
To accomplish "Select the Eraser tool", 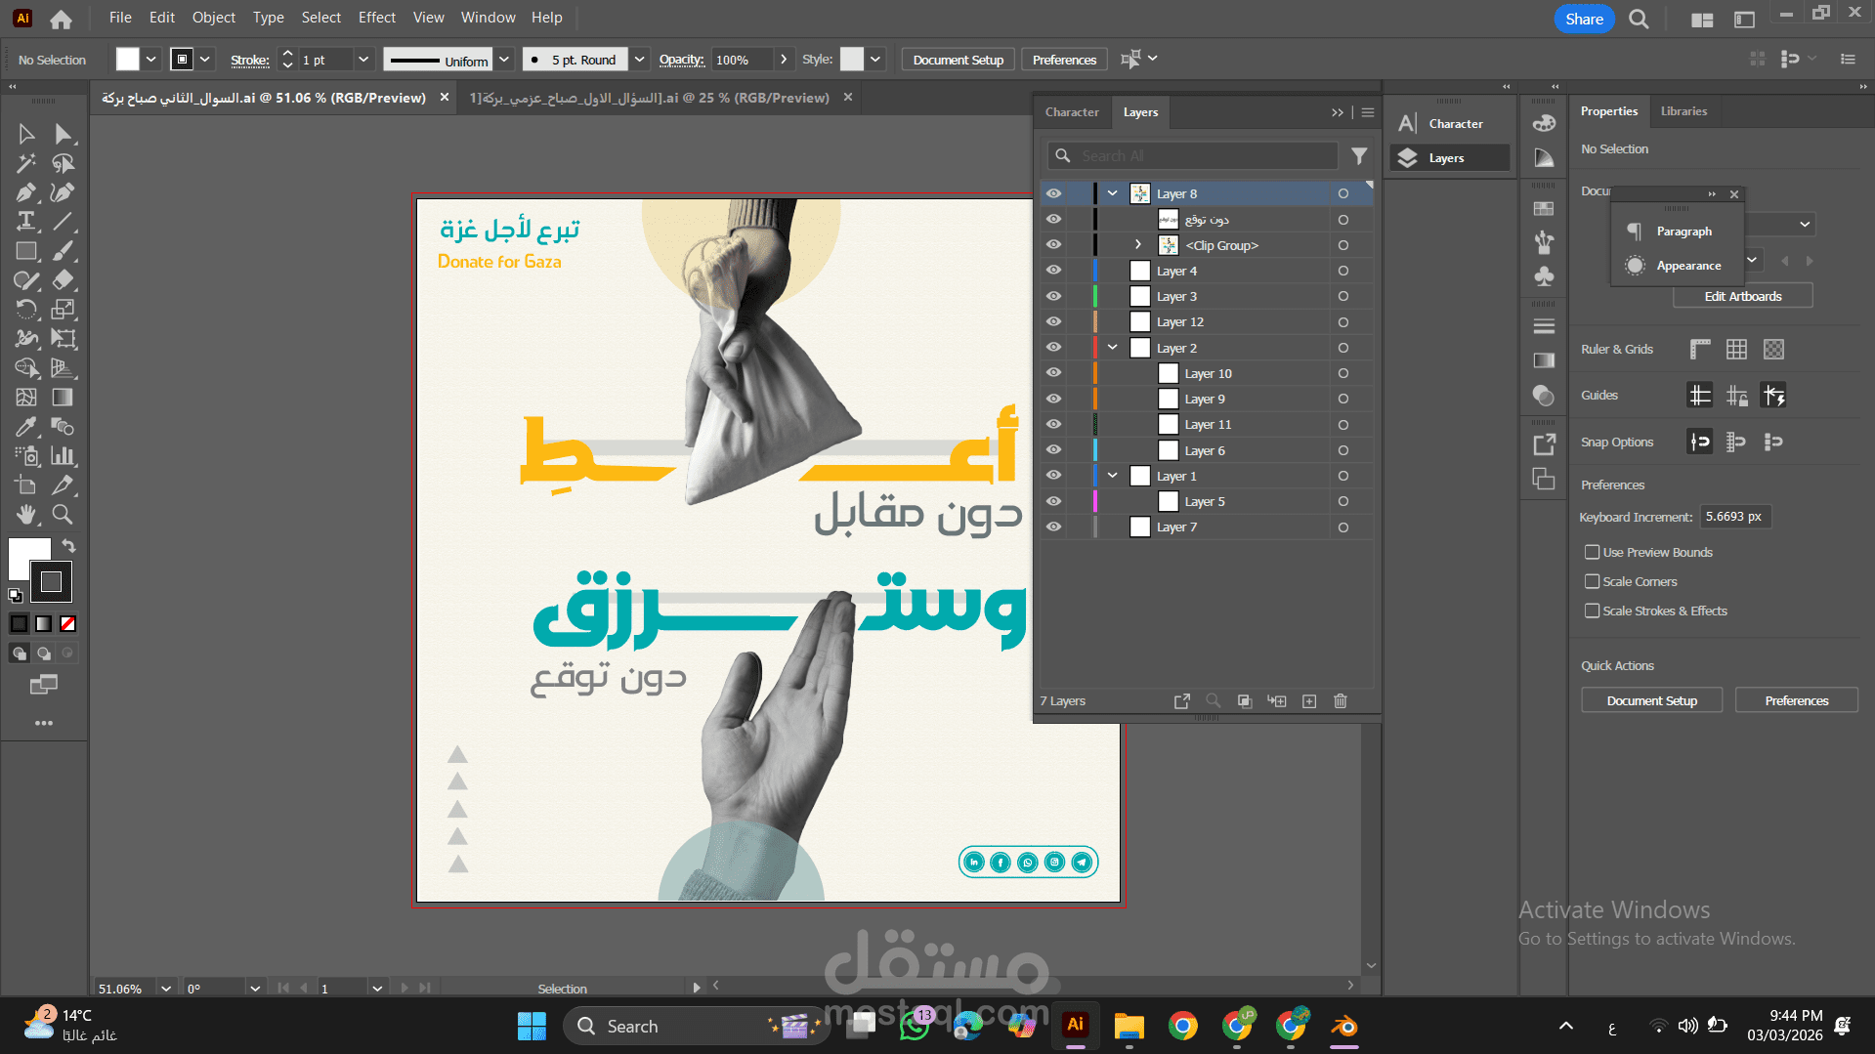I will pos(64,280).
